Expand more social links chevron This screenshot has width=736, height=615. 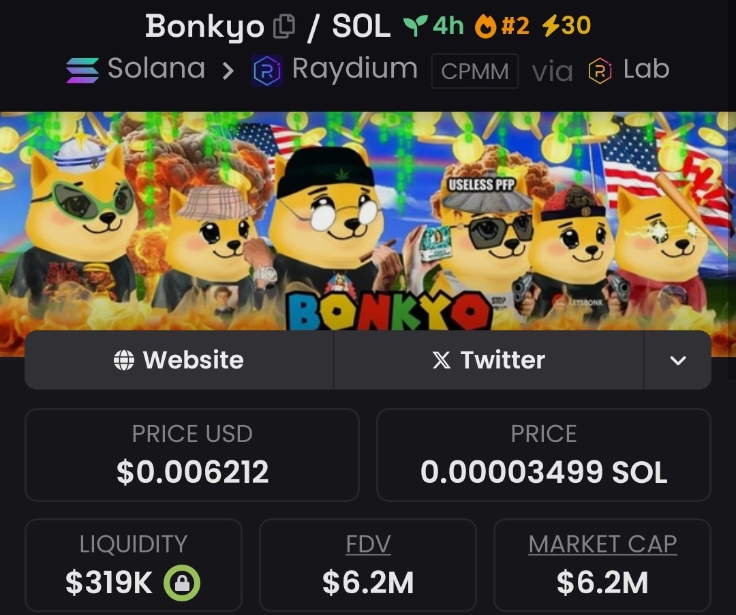coord(678,360)
